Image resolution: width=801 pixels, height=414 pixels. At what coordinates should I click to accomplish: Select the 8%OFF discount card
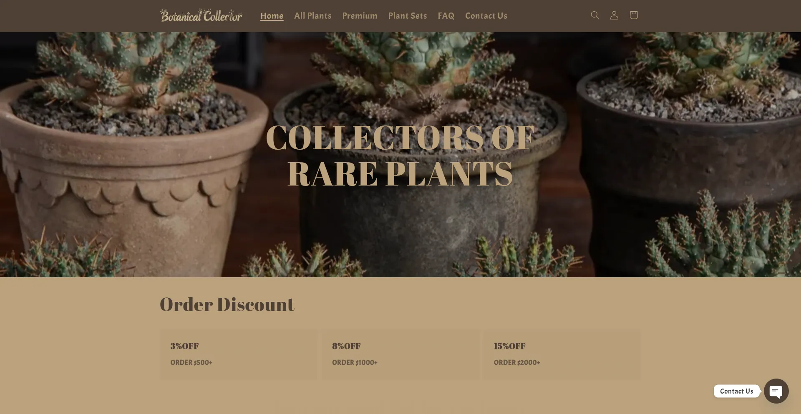tap(400, 354)
